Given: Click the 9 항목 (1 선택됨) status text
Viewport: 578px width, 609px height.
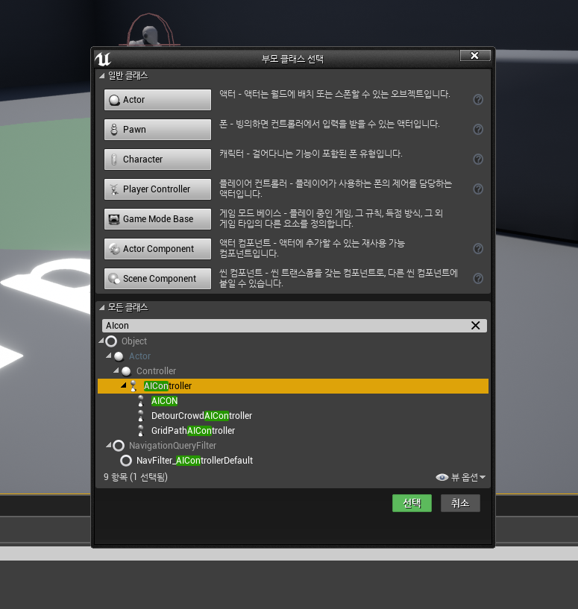Looking at the screenshot, I should pyautogui.click(x=136, y=477).
